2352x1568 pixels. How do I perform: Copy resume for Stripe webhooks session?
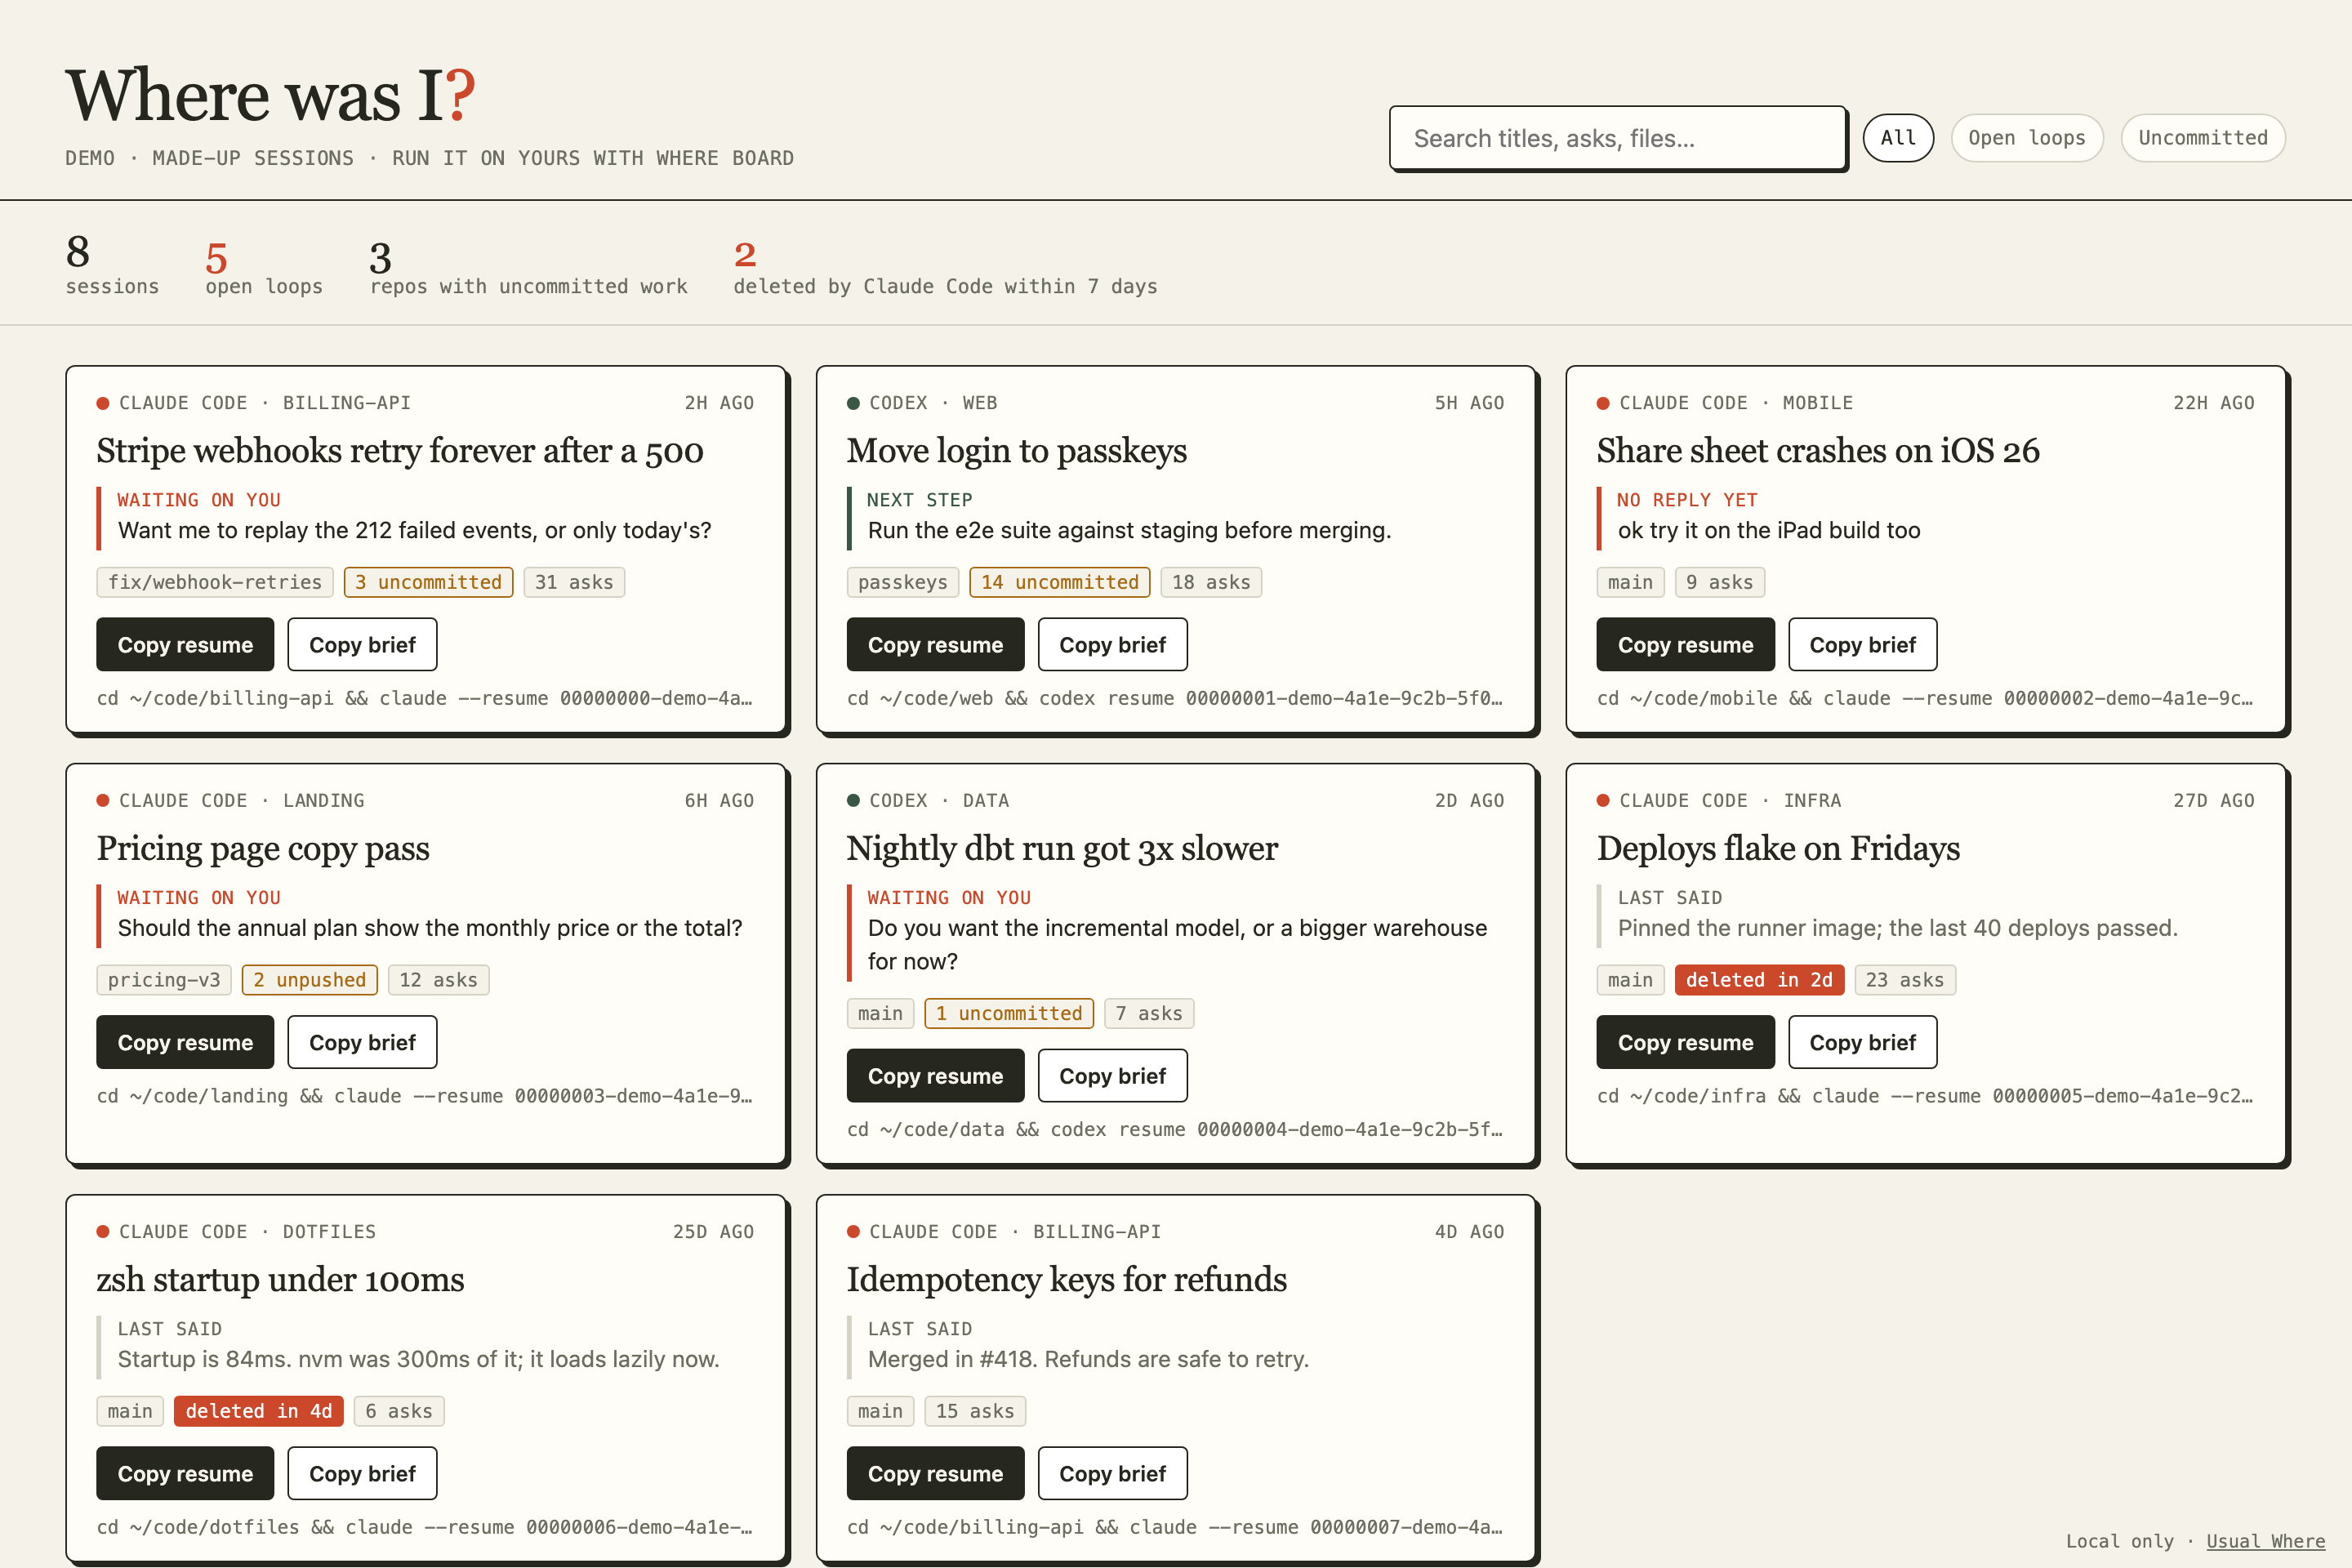pos(185,645)
